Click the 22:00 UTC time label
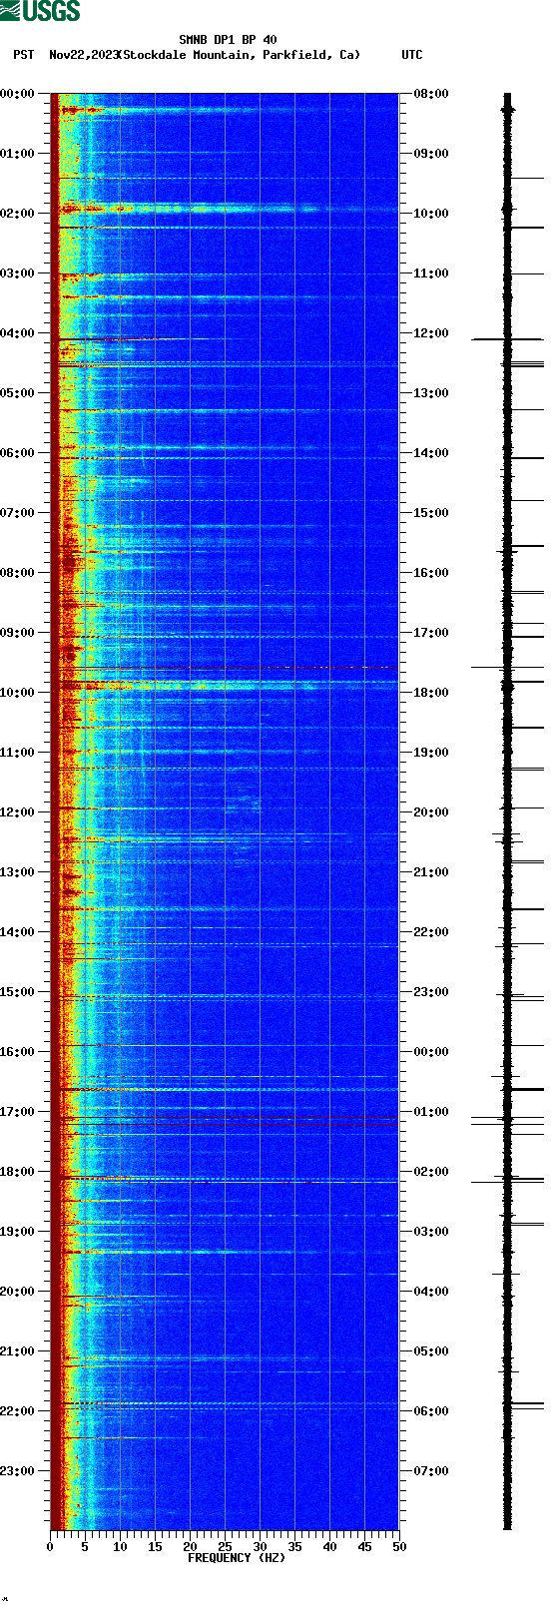This screenshot has width=551, height=1610. pos(431,932)
